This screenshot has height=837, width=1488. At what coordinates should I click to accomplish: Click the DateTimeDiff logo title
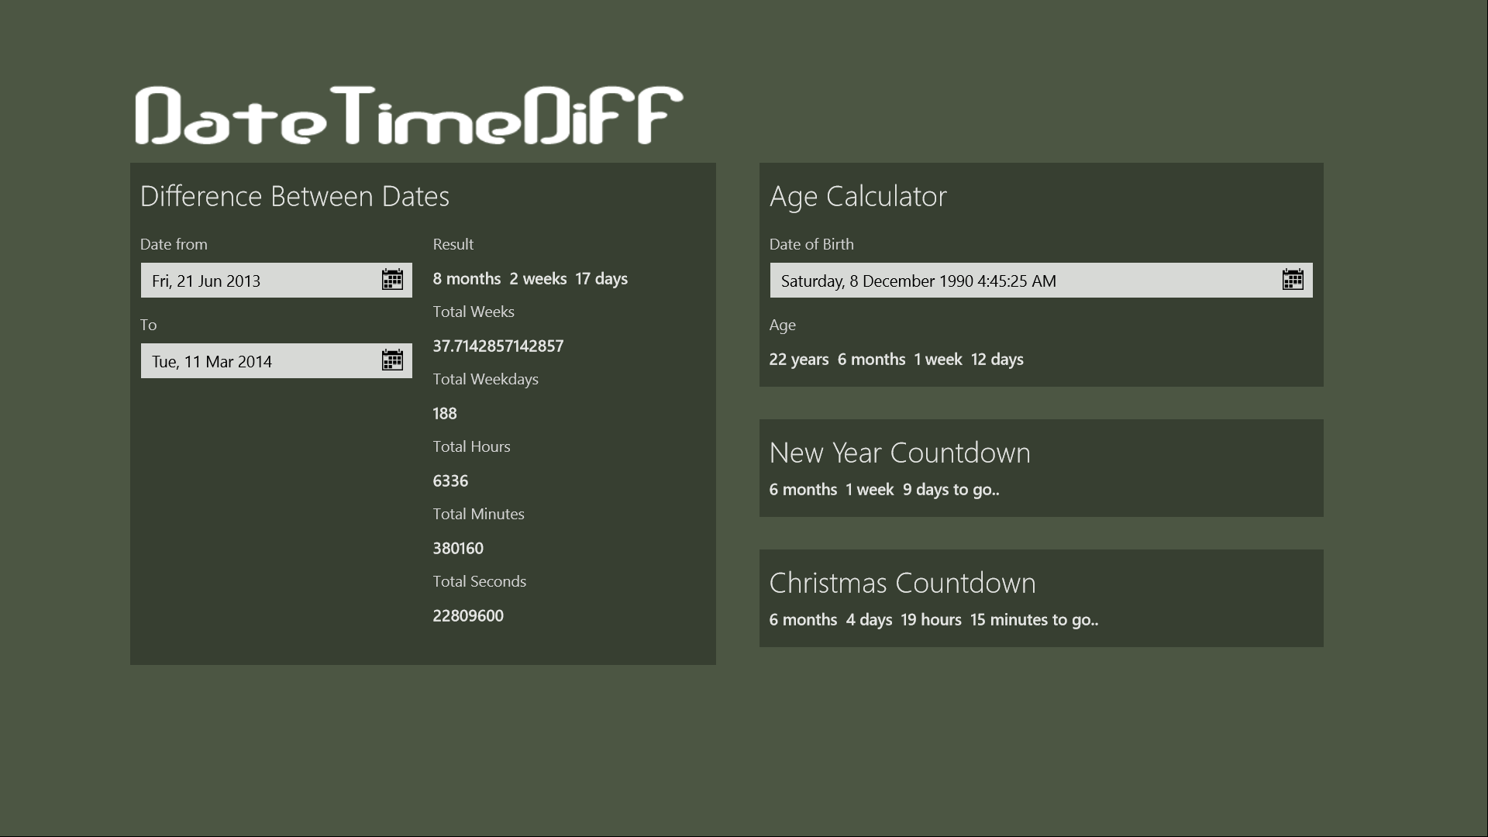(x=408, y=115)
